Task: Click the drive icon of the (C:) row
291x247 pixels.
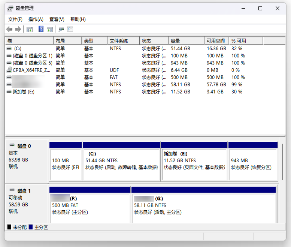Action: point(9,48)
